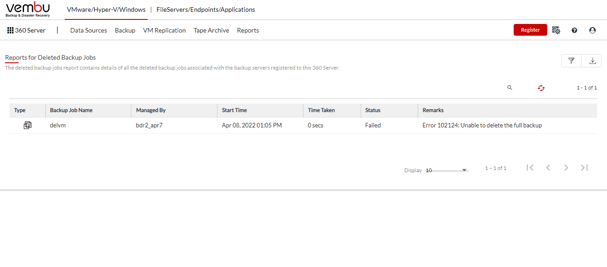Open the server settings list icon
This screenshot has height=267, width=607.
pos(556,30)
